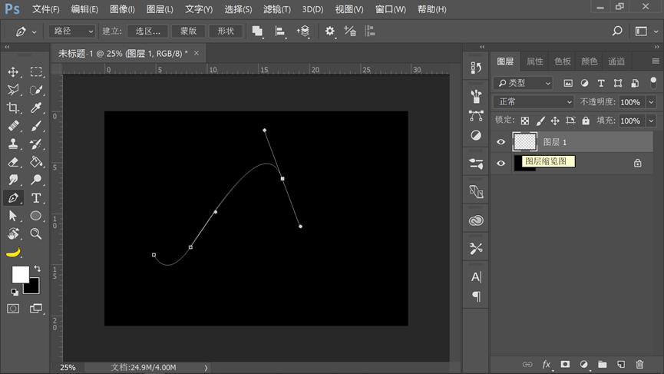Filter layers by shape layers
664x374 pixels.
(618, 83)
